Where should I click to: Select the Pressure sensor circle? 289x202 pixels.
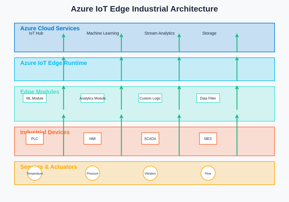[x=92, y=173]
